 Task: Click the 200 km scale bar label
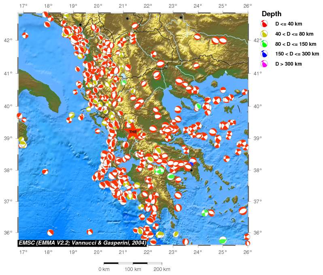click(161, 269)
